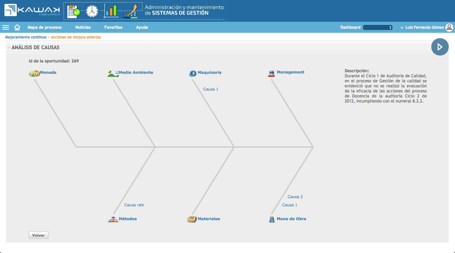Open the hamburger menu icon
The height and width of the screenshot is (253, 455).
coord(6,27)
